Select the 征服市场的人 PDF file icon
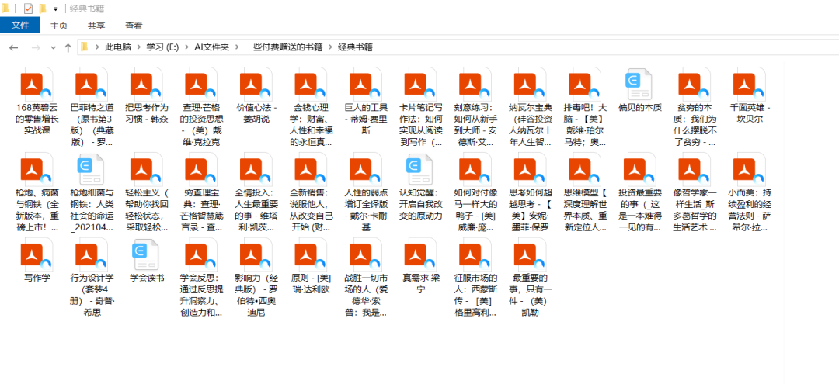839x384 pixels. coord(475,254)
